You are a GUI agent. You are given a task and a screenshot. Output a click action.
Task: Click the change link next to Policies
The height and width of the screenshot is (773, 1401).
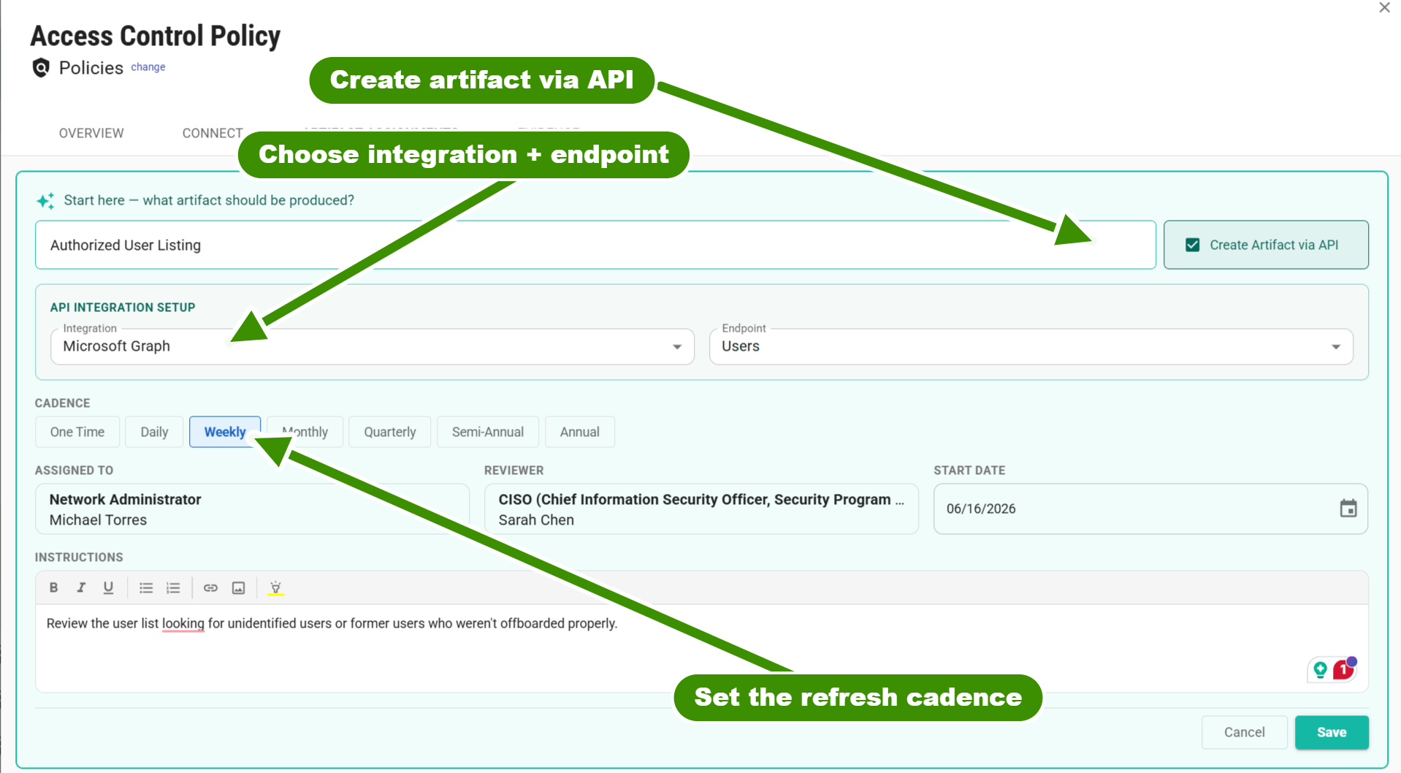point(148,67)
